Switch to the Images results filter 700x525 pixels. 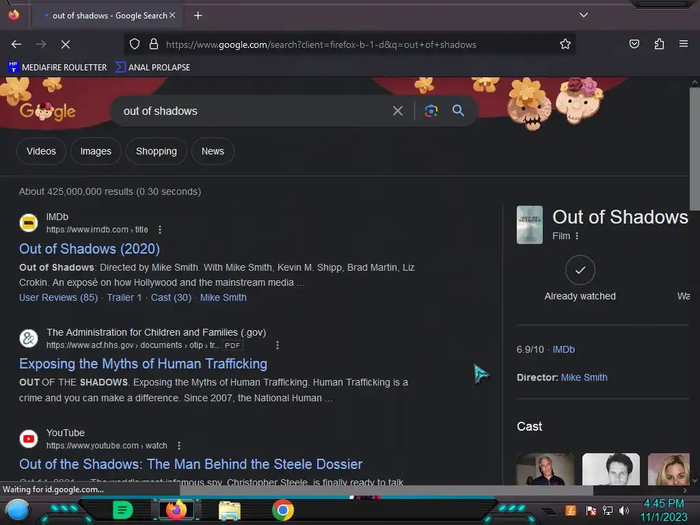click(x=96, y=151)
